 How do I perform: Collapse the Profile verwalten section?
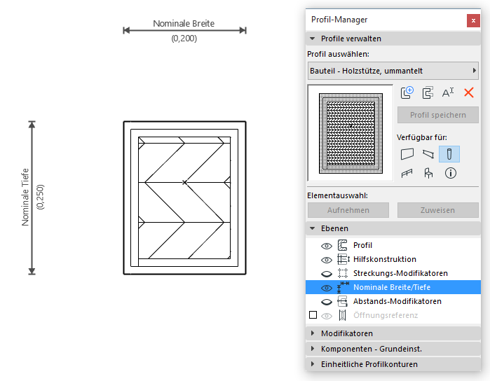tap(312, 39)
